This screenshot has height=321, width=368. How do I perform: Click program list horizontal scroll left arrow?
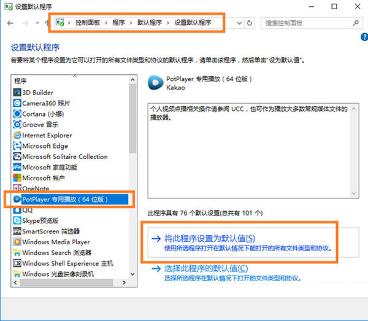tap(15, 282)
